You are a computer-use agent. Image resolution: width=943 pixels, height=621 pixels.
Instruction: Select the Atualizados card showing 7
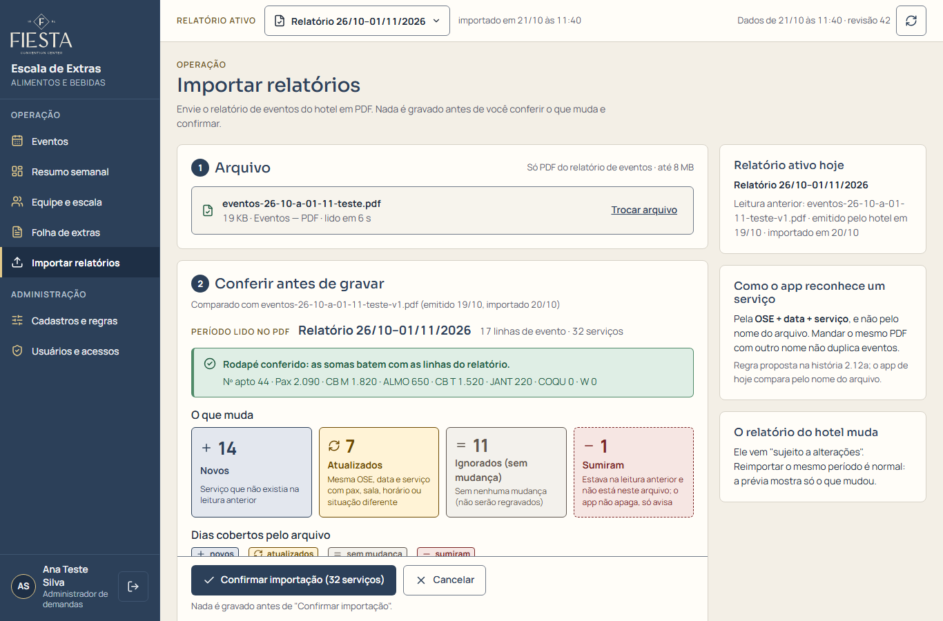379,472
